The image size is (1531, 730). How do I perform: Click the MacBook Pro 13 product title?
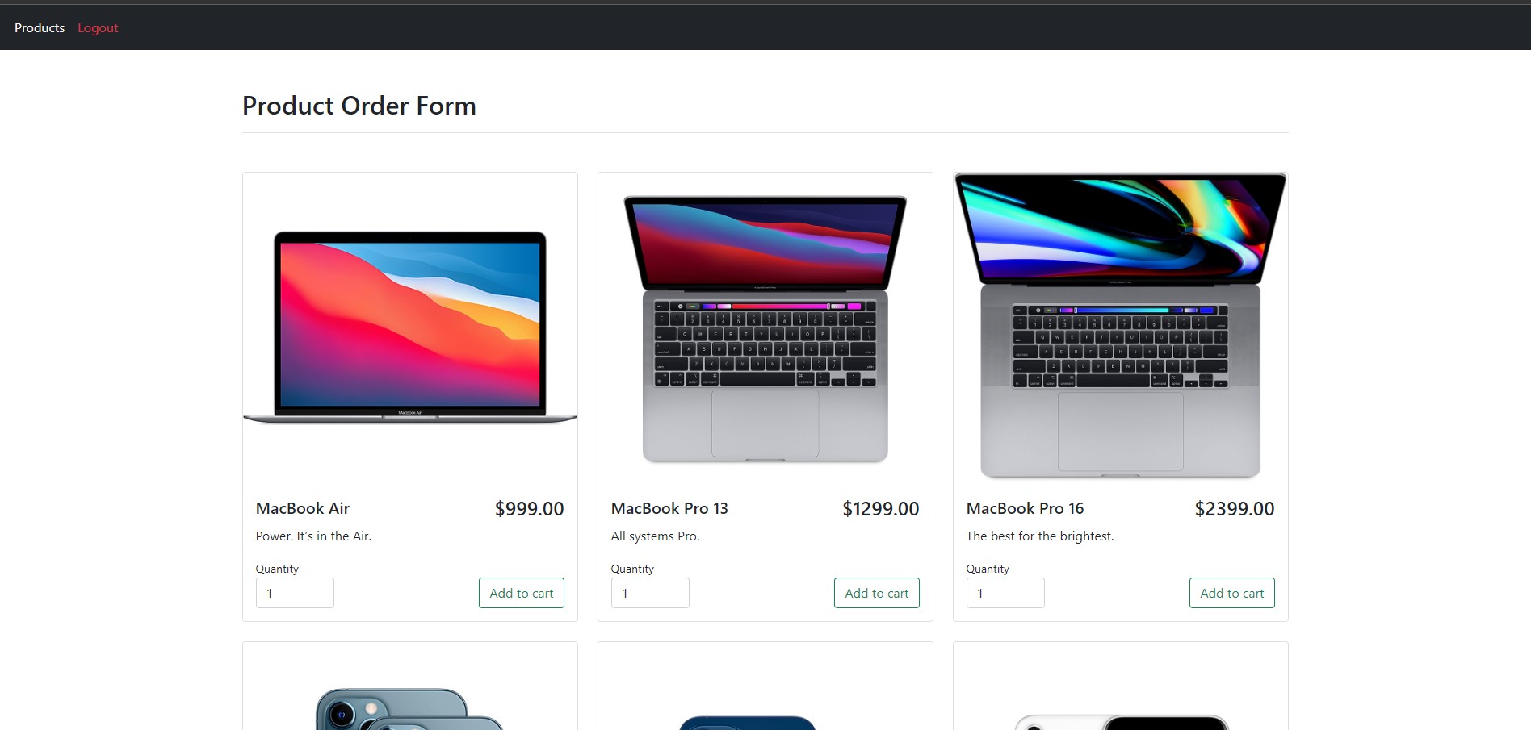(x=669, y=508)
